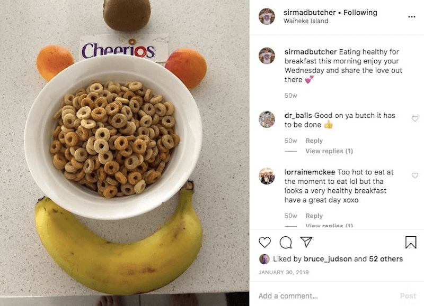Click the Following button in the header
Viewport: 424px width, 306px height.
click(360, 12)
